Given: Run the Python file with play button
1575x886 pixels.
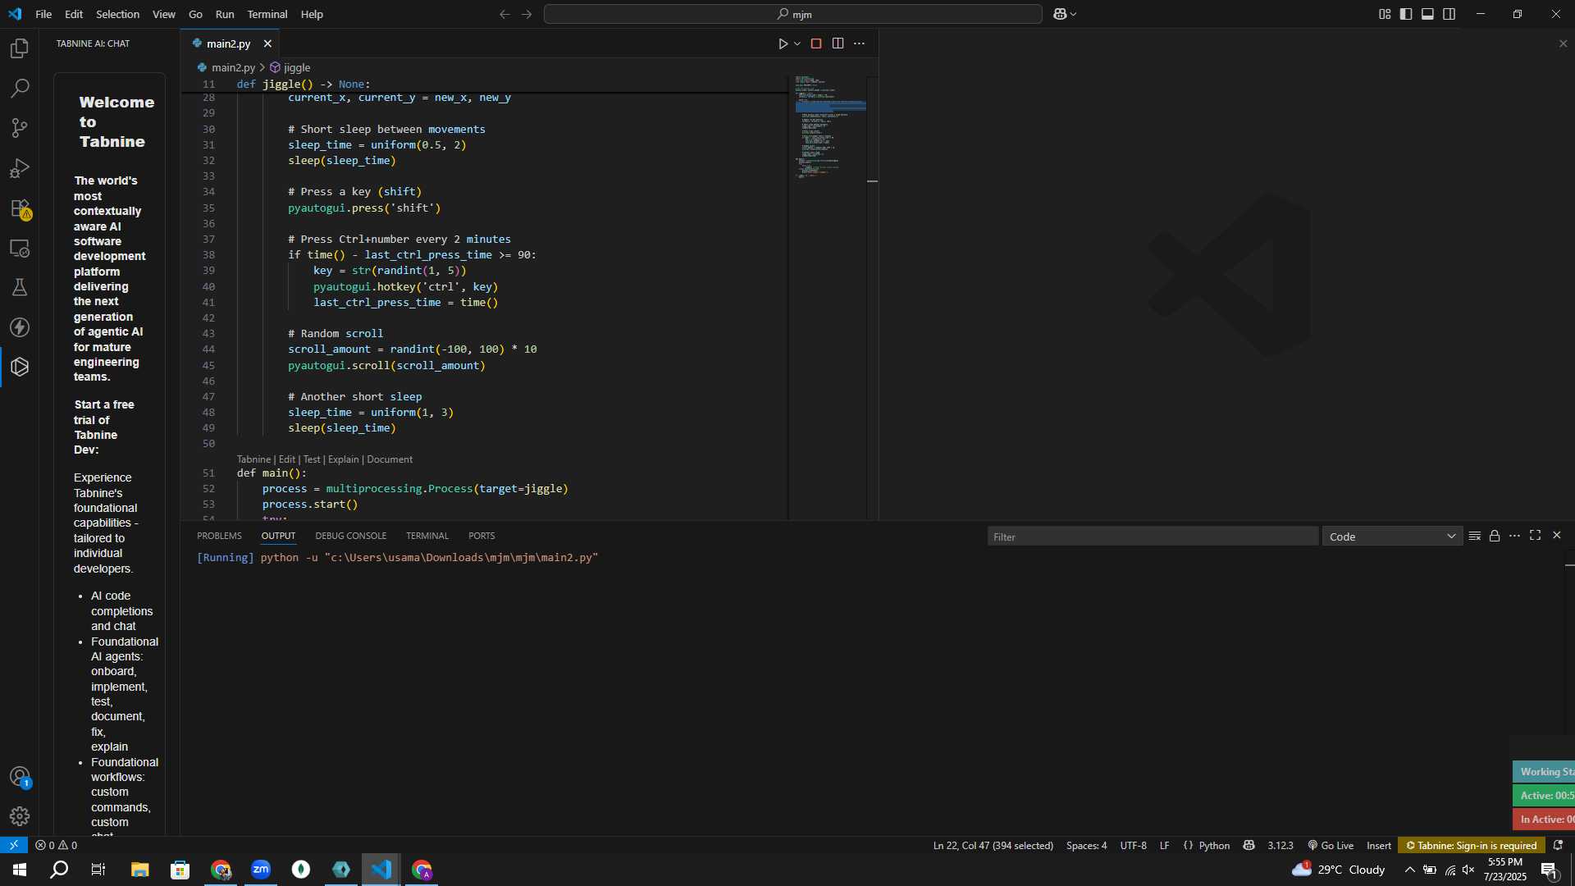Looking at the screenshot, I should tap(783, 43).
